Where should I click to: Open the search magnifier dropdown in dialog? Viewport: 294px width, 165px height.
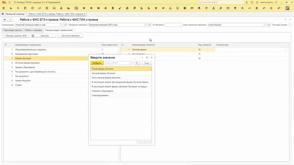point(138,63)
